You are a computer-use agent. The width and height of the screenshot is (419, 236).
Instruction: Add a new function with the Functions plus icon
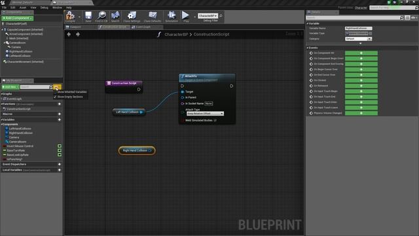(x=60, y=104)
